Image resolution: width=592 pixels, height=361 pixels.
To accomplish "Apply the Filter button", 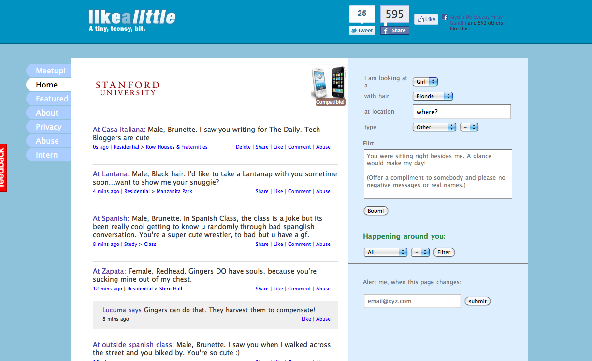I will coord(444,252).
